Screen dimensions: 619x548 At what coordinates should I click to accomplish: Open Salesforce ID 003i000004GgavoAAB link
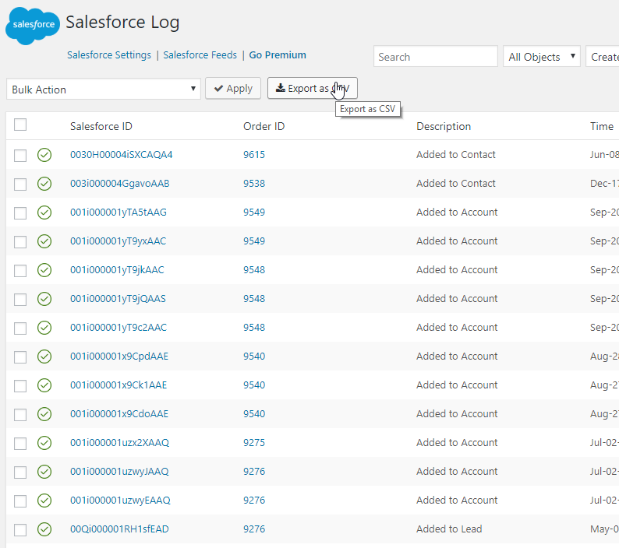coord(119,184)
